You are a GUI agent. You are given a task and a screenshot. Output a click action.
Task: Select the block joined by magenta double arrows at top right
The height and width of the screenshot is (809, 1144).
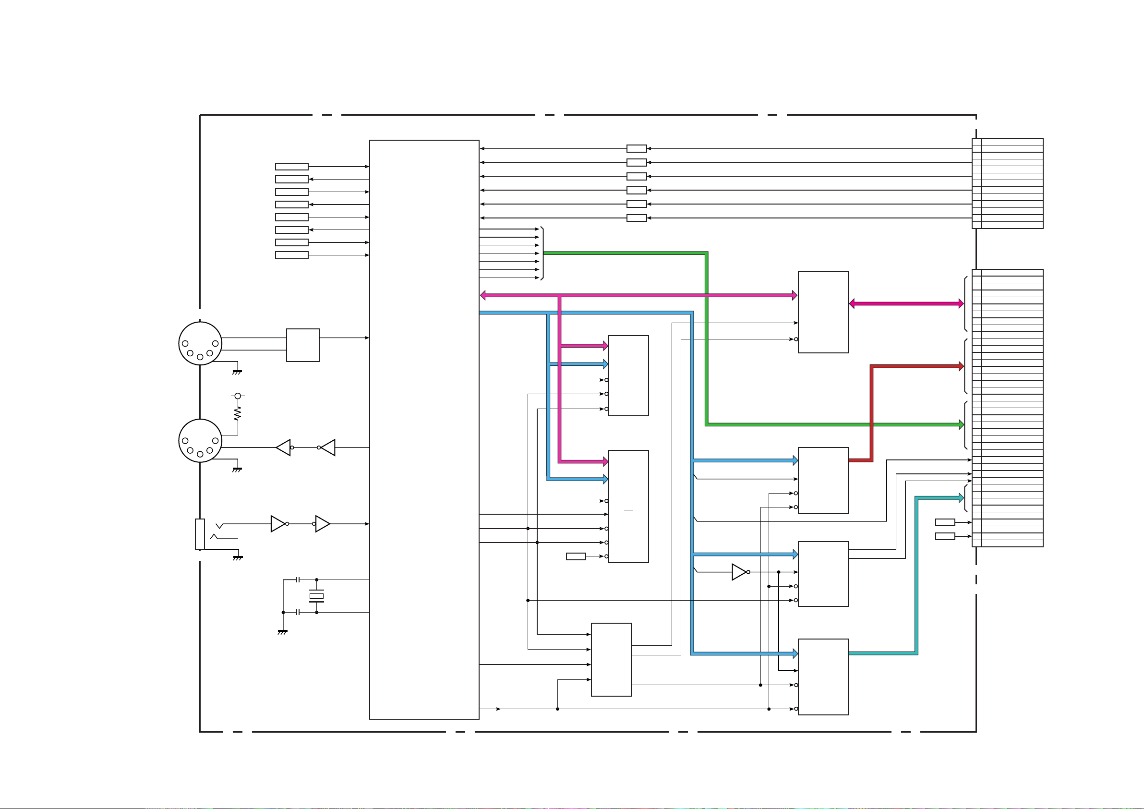[x=823, y=312]
